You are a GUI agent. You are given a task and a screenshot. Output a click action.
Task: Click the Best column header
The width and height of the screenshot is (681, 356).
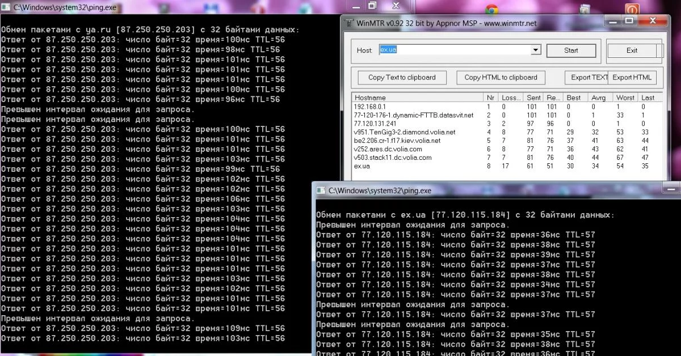(574, 98)
